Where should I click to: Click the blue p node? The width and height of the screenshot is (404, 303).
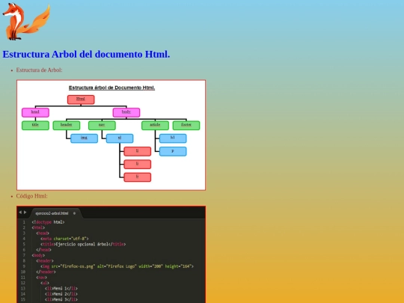click(173, 151)
